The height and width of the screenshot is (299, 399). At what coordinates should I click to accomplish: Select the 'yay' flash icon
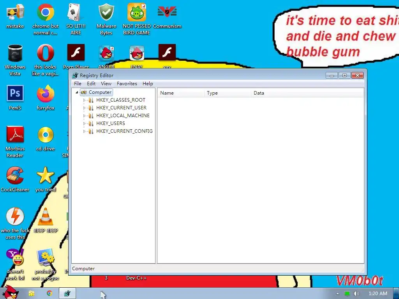click(167, 56)
